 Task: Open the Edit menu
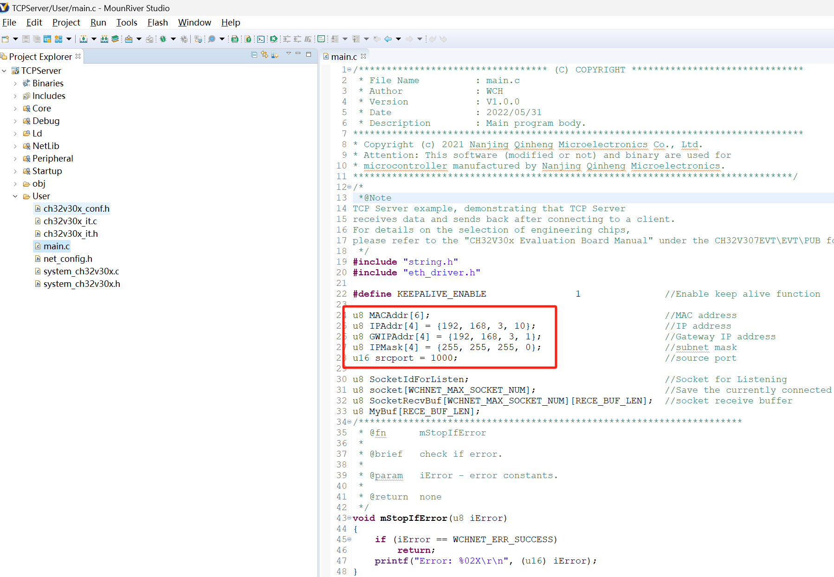click(x=34, y=22)
